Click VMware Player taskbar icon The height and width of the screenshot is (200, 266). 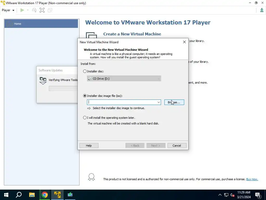tap(57, 195)
